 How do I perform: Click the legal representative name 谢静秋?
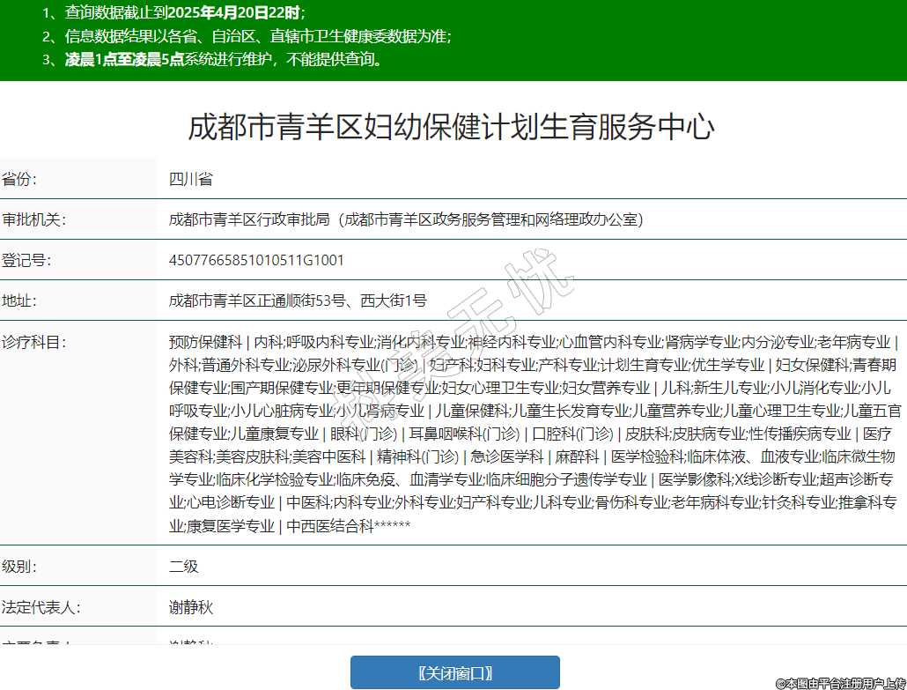pos(191,607)
